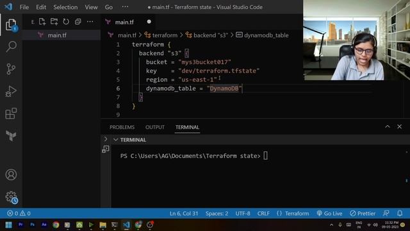The width and height of the screenshot is (410, 231).
Task: Open the Extensions view
Action: pos(11,114)
